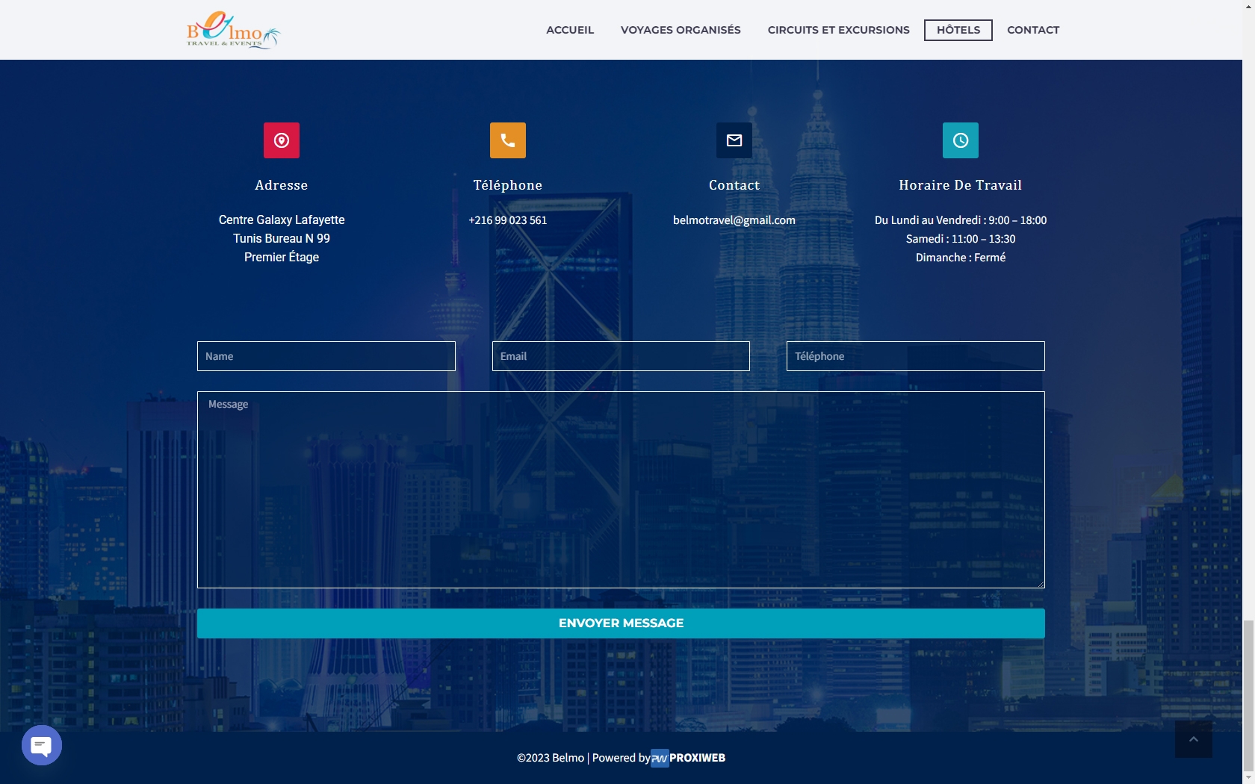1255x784 pixels.
Task: Open the Voyages Organisés menu
Action: tap(681, 30)
